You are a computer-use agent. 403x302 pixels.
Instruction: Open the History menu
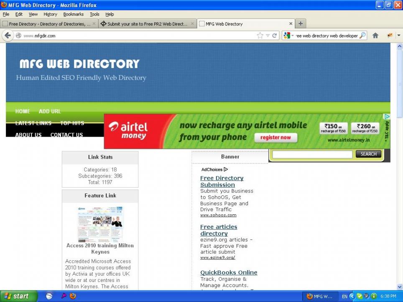coord(50,14)
